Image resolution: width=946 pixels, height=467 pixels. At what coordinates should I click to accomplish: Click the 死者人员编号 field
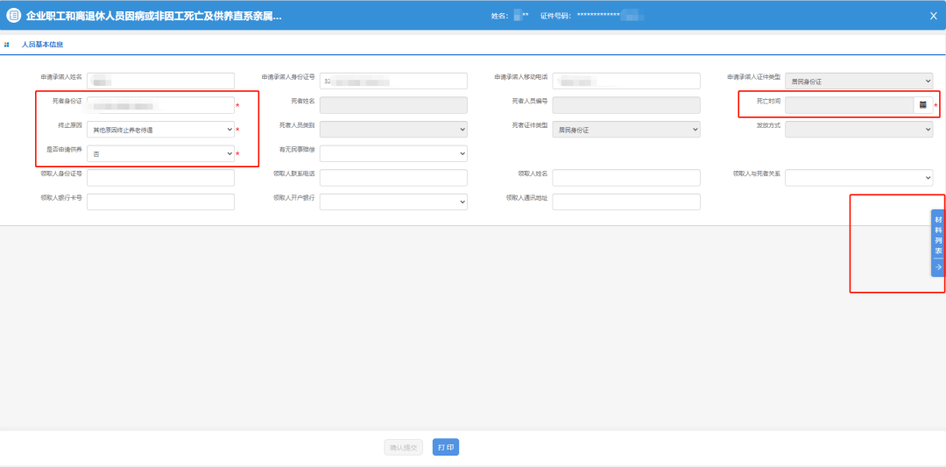[x=626, y=105]
